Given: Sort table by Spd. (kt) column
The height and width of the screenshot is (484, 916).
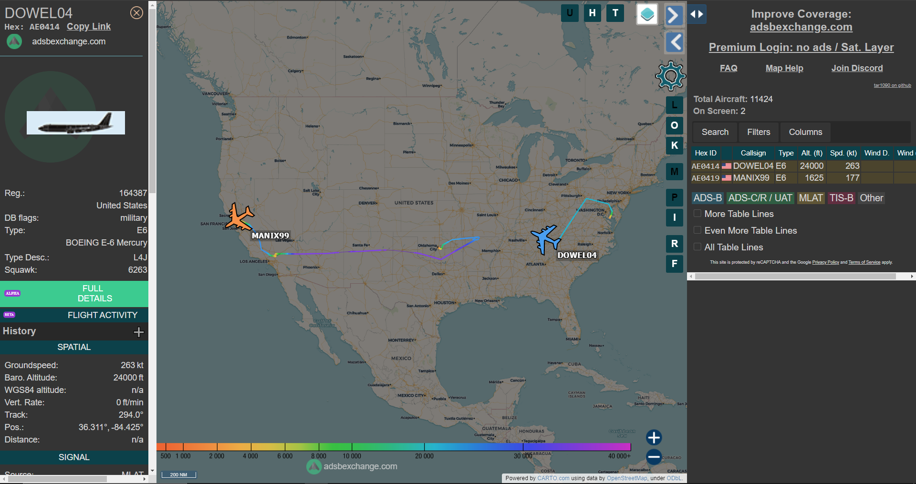Looking at the screenshot, I should 843,153.
